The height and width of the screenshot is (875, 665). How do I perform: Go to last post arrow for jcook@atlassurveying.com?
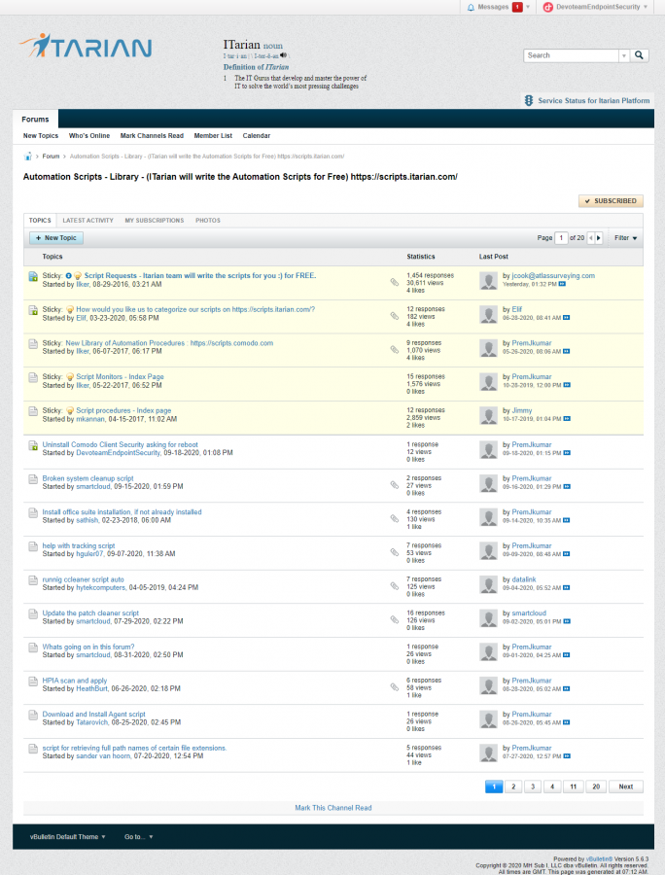[x=562, y=284]
